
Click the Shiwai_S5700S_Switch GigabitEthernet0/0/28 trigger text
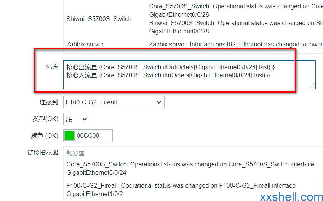point(236,27)
